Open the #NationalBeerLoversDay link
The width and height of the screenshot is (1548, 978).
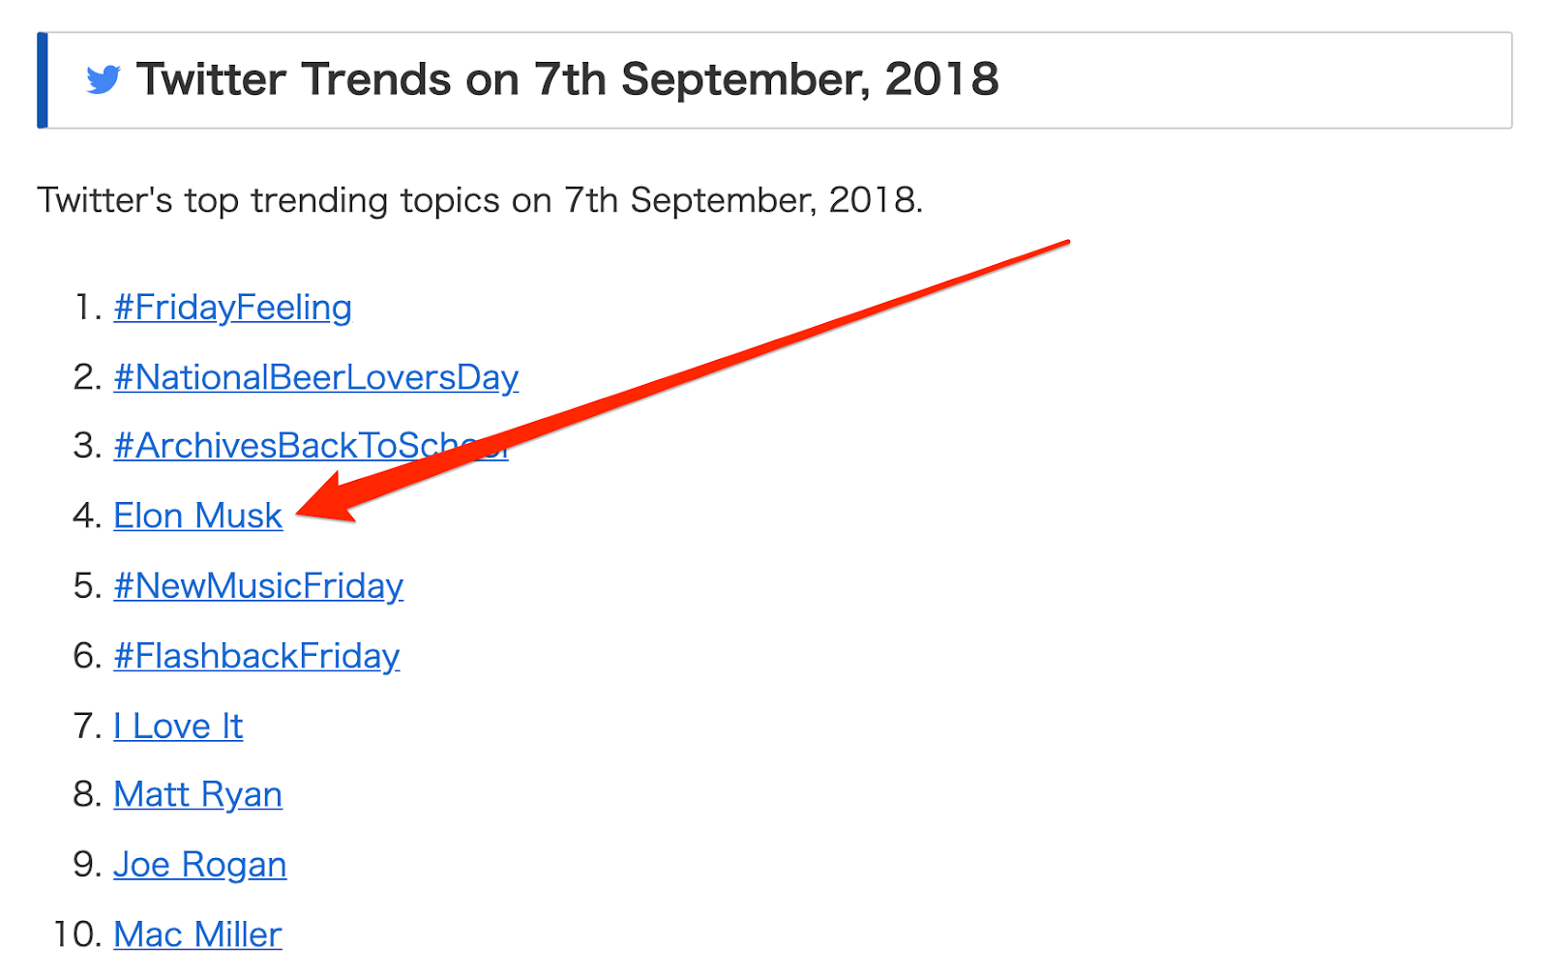(315, 377)
